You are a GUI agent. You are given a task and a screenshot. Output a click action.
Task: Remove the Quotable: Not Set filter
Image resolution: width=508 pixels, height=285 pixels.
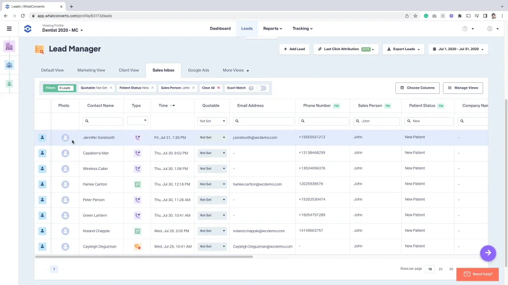tap(111, 88)
